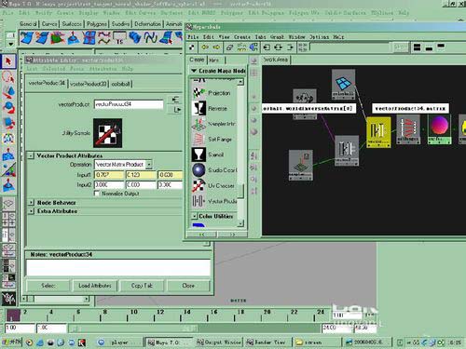The width and height of the screenshot is (466, 349).
Task: Click Copy Tab button
Action: [142, 286]
